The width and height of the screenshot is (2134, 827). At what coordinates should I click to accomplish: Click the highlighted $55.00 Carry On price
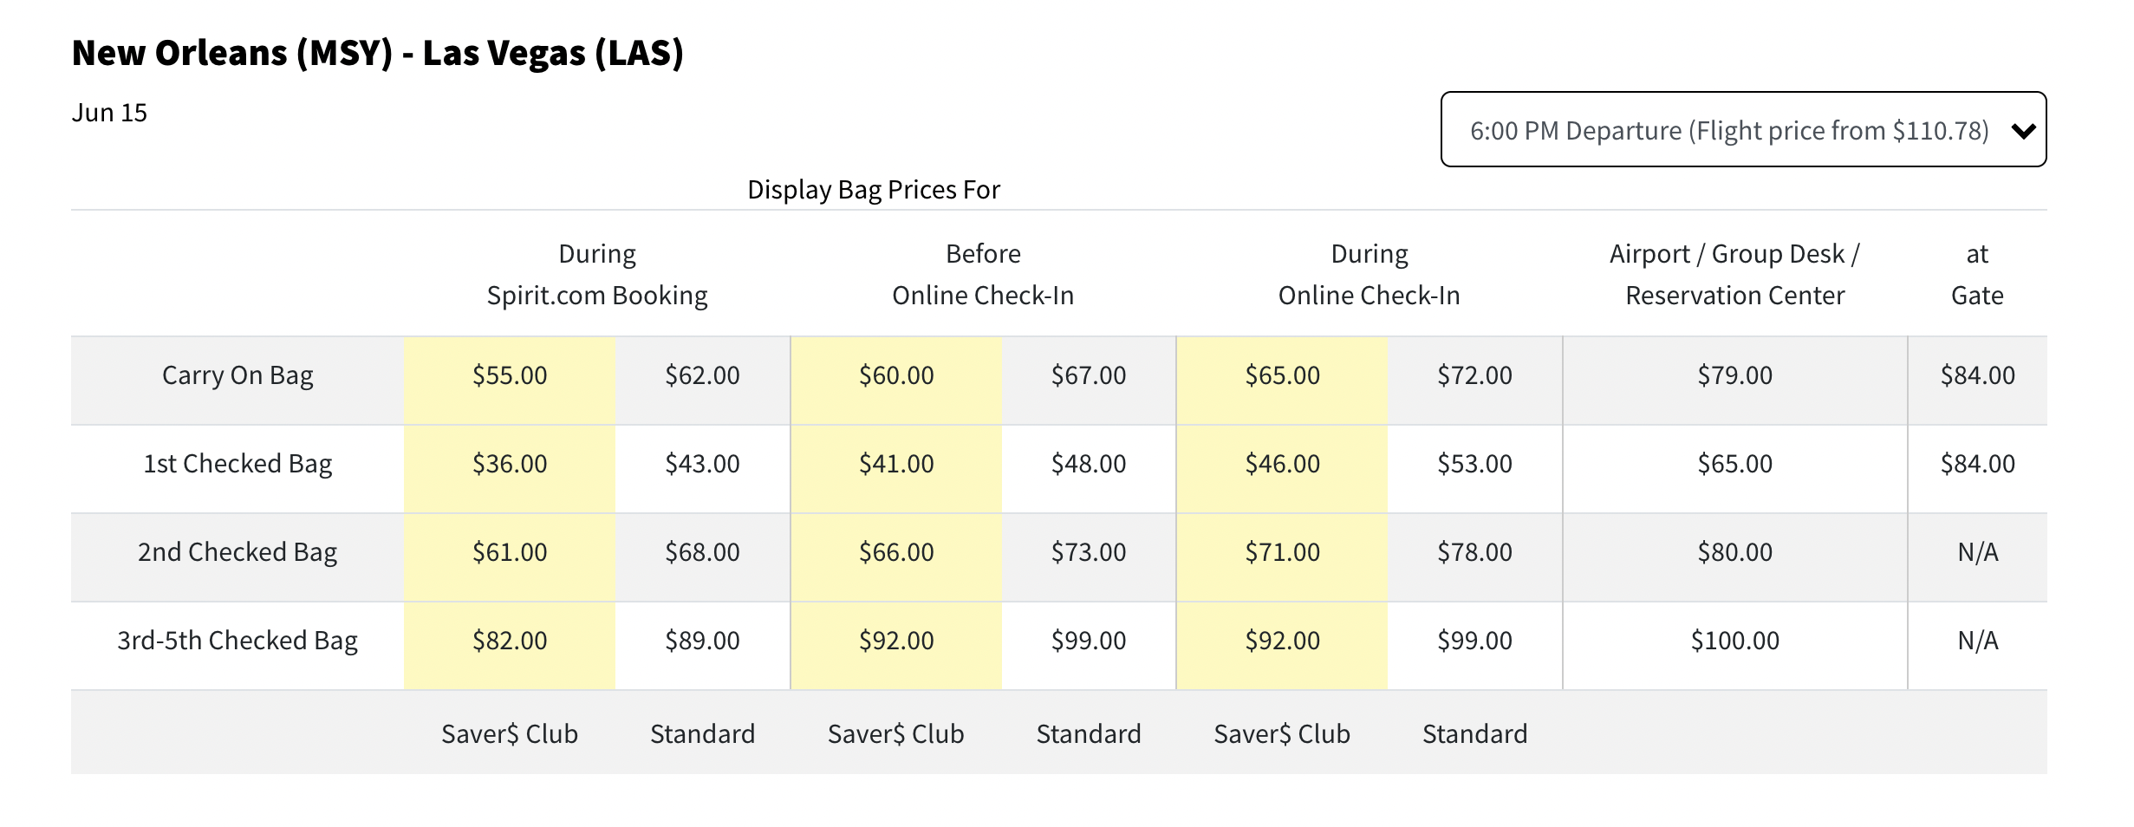tap(510, 375)
